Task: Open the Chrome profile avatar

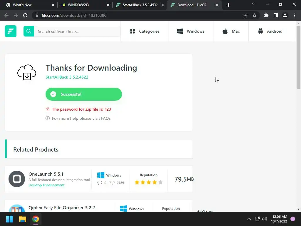Action: tap(285, 15)
